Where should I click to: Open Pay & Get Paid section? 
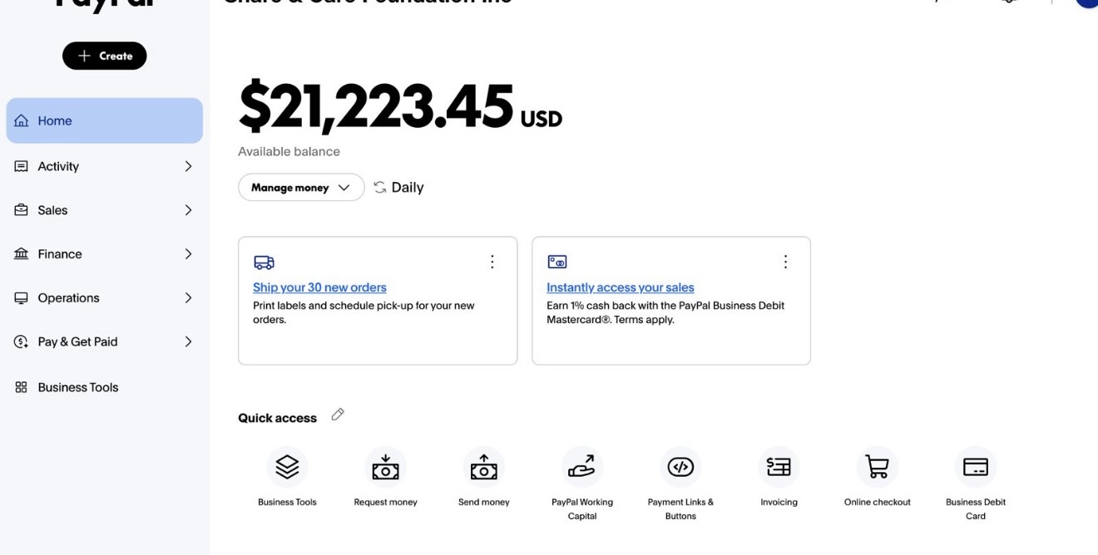point(105,341)
